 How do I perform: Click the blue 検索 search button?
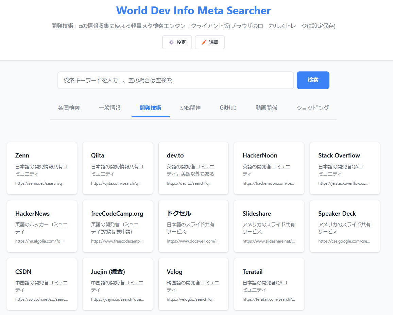(313, 80)
